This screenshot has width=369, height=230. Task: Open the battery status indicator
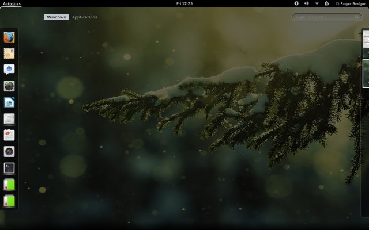pyautogui.click(x=327, y=3)
